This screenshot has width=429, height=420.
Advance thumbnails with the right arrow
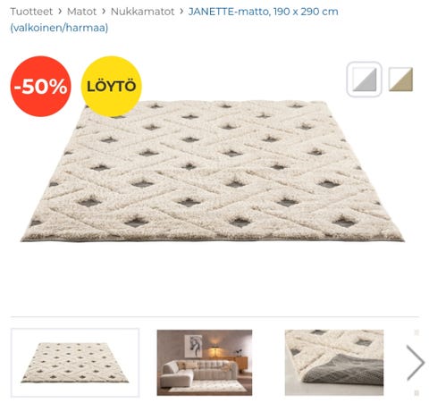[416, 363]
